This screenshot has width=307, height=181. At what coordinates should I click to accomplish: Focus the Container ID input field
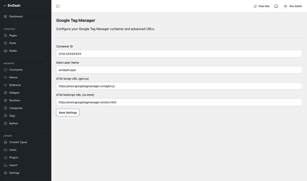[x=179, y=54]
